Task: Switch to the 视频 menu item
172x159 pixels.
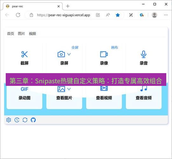Action: [32, 34]
